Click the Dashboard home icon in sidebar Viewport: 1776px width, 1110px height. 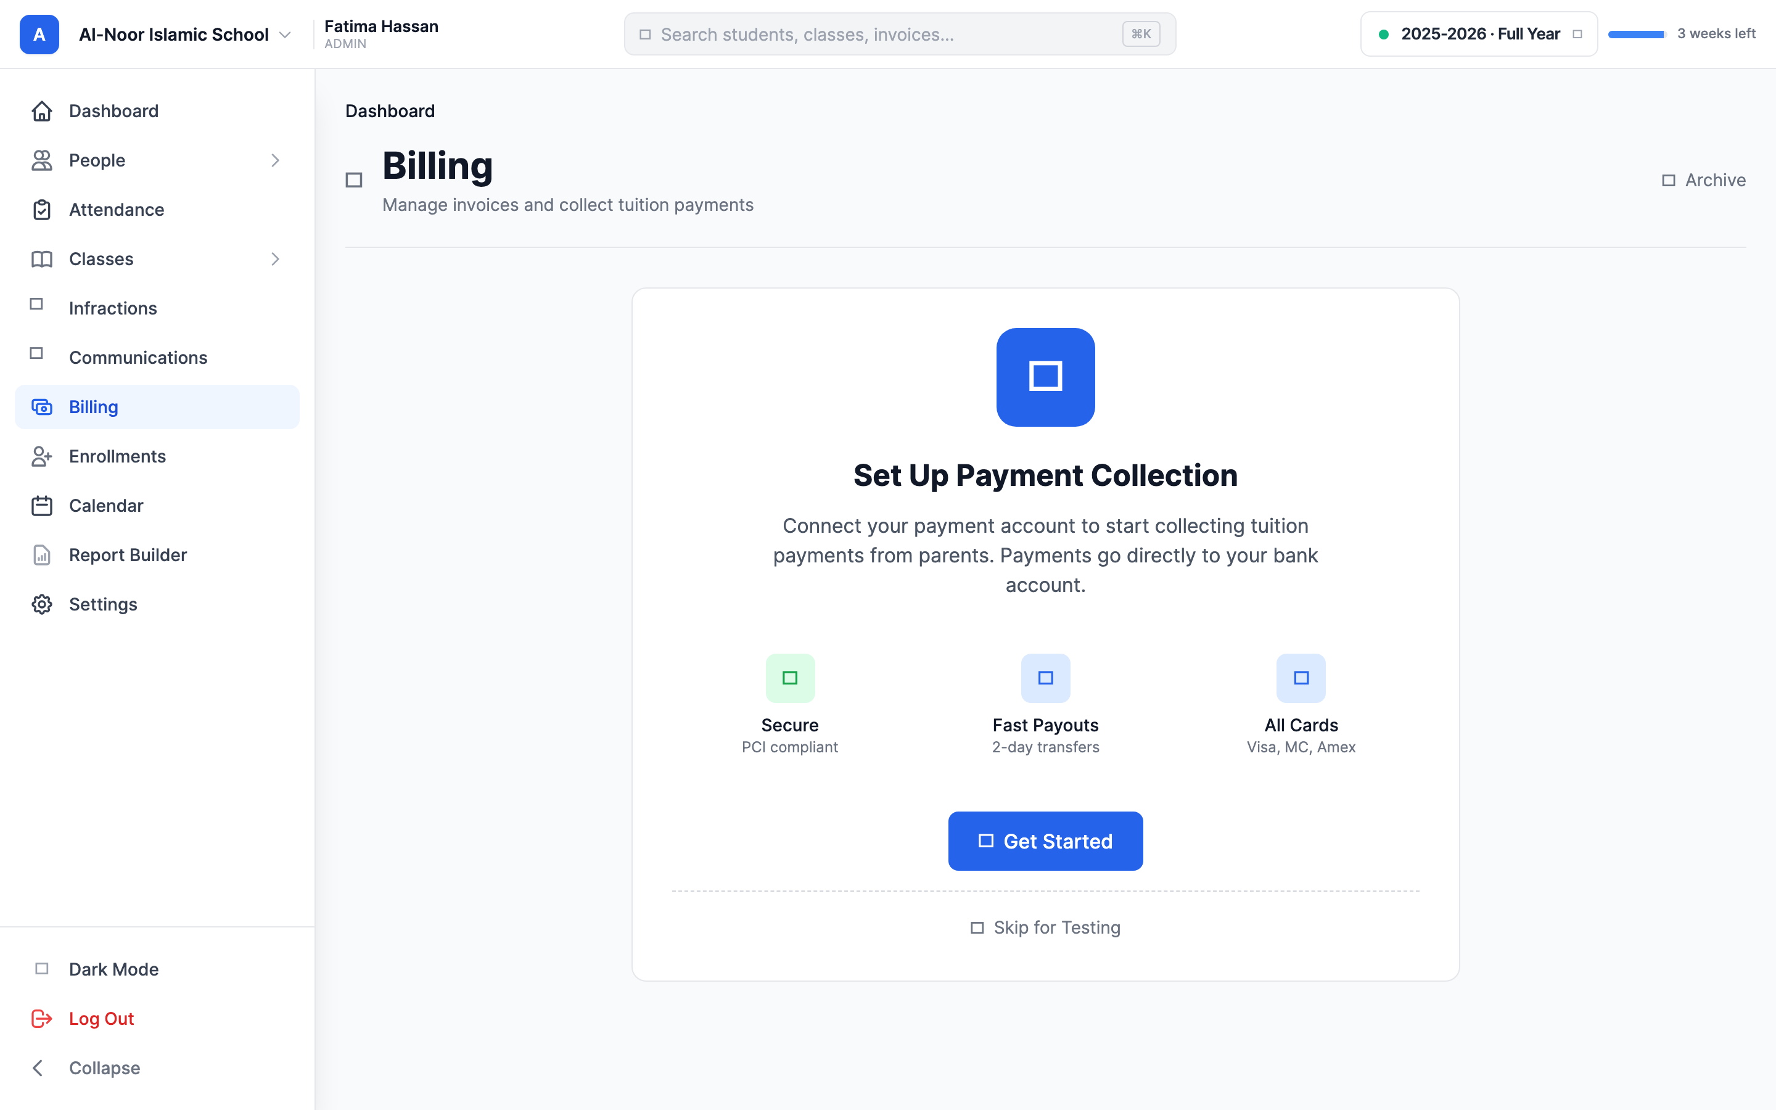point(42,111)
